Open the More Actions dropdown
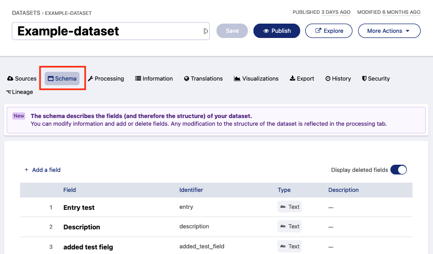The width and height of the screenshot is (433, 254). [389, 31]
